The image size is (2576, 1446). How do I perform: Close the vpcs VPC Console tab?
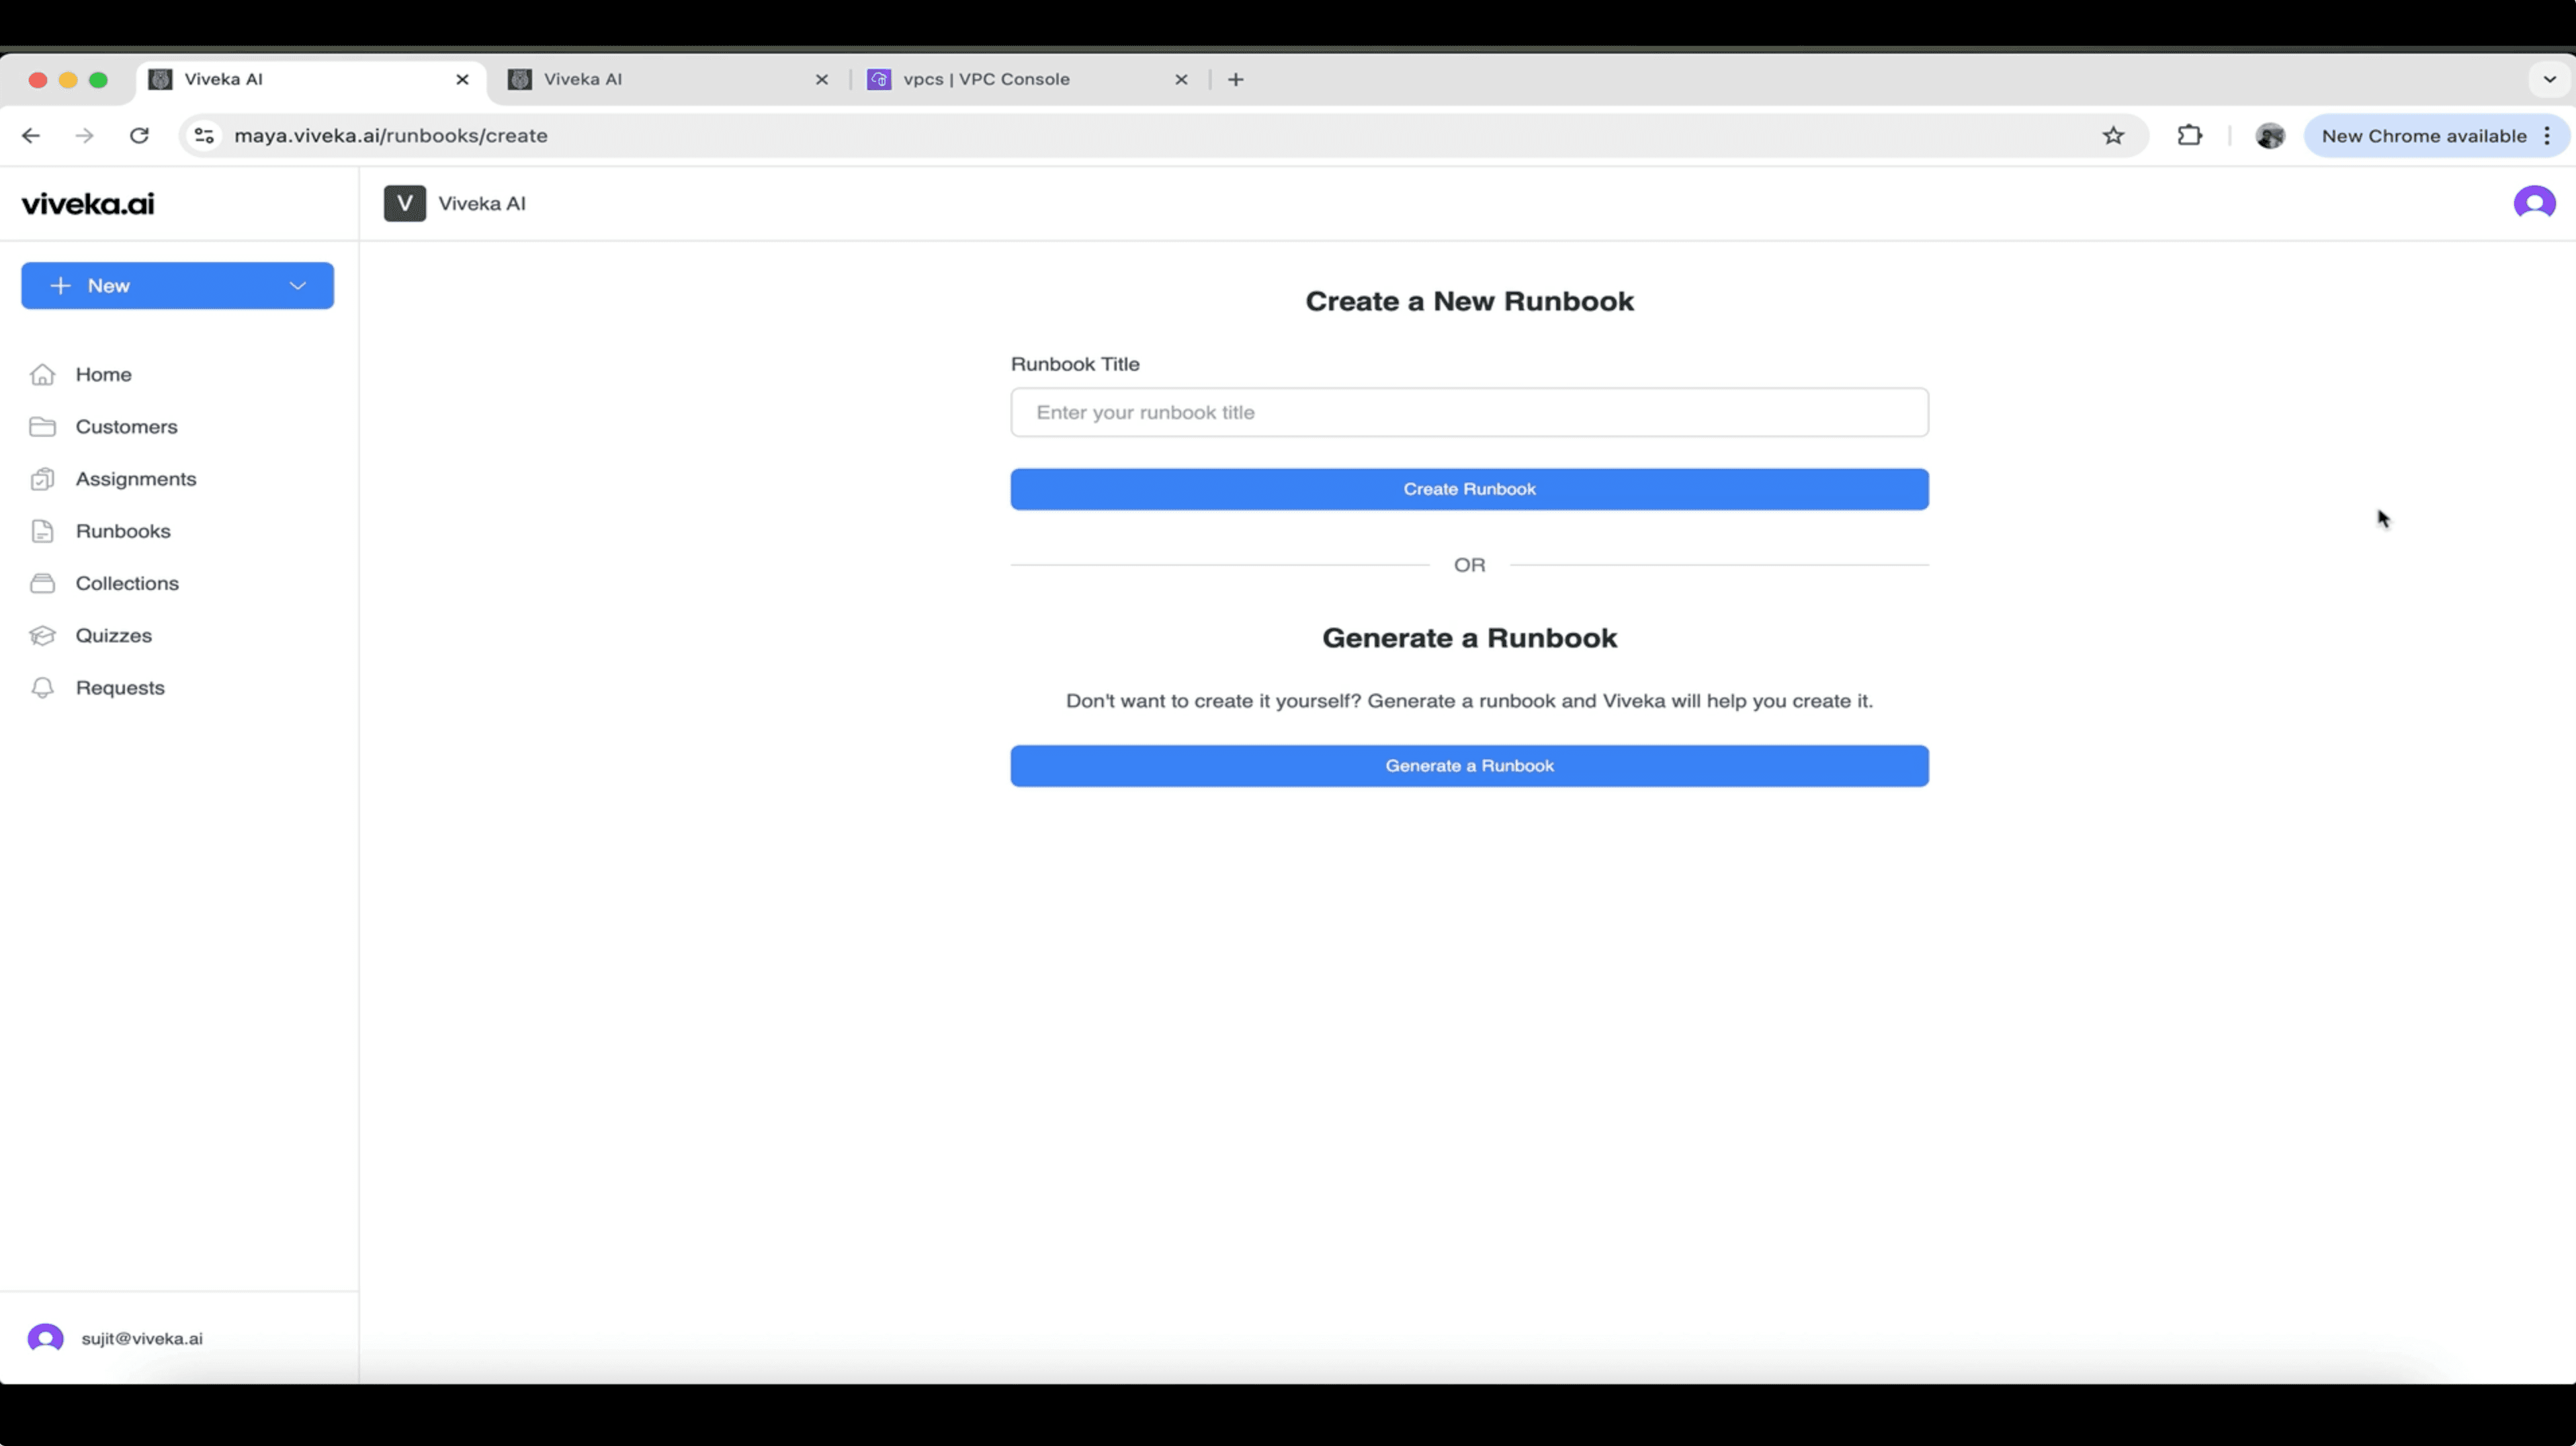pyautogui.click(x=1181, y=79)
